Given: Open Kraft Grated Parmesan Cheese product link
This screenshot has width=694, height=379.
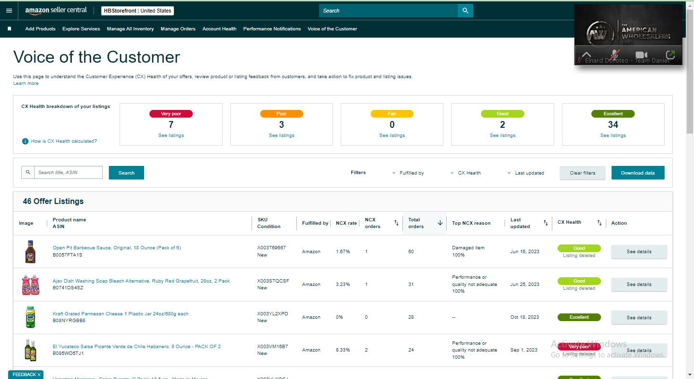Looking at the screenshot, I should [x=120, y=314].
